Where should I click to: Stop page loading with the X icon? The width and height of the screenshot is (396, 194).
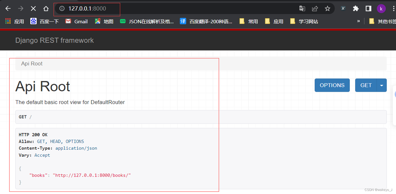pyautogui.click(x=33, y=9)
